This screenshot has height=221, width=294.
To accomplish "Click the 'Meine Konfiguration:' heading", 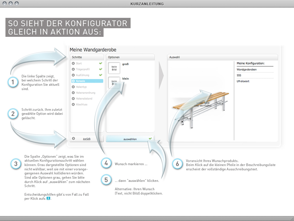I will [250, 63].
